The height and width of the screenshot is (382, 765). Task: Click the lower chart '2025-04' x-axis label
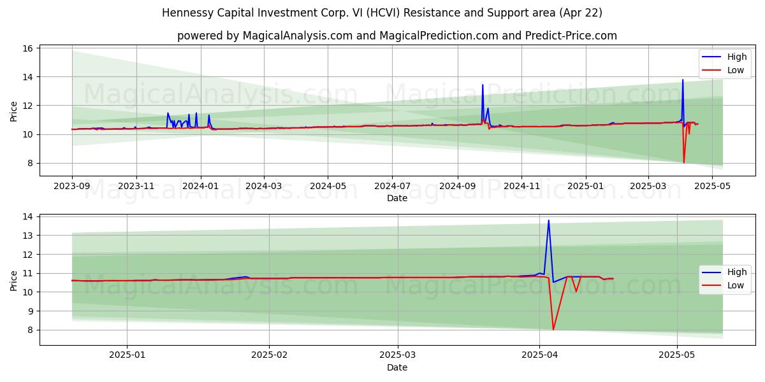coord(539,356)
